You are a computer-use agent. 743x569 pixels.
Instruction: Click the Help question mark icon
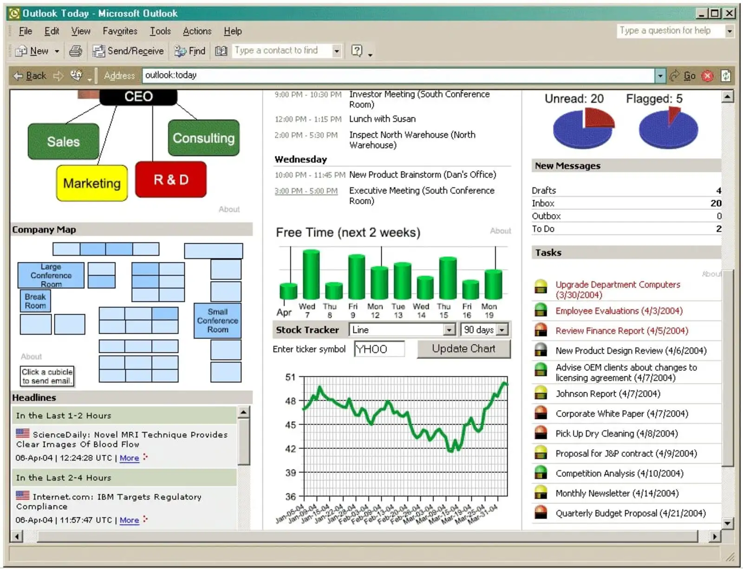pos(357,51)
